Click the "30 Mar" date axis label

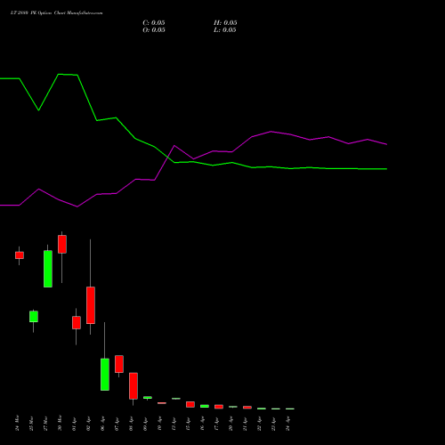[x=60, y=423]
